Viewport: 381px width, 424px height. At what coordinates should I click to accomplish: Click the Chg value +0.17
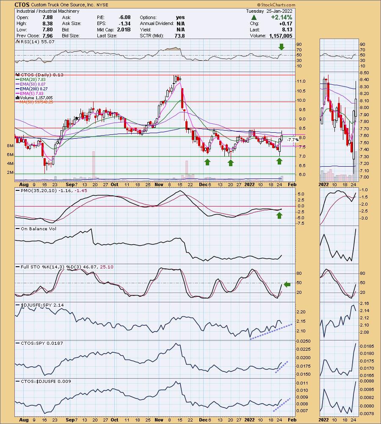286,23
